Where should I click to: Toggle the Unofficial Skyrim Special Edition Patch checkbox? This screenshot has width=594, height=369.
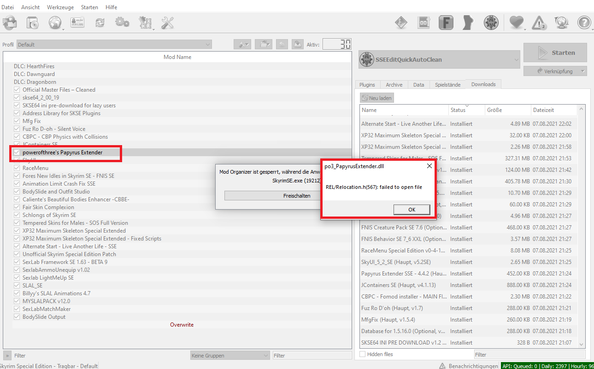point(17,254)
